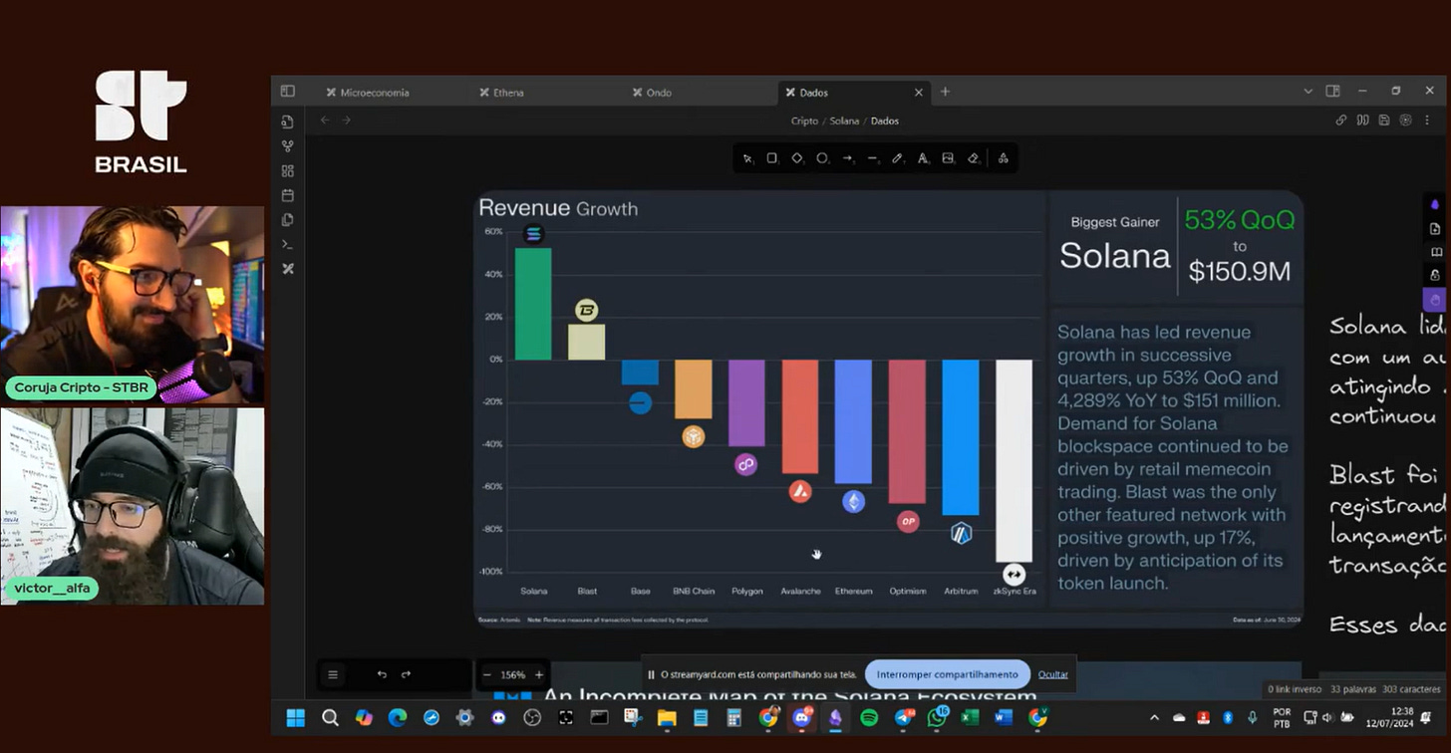Open the Excalidraw hamburger menu
The height and width of the screenshot is (753, 1451).
coord(333,674)
